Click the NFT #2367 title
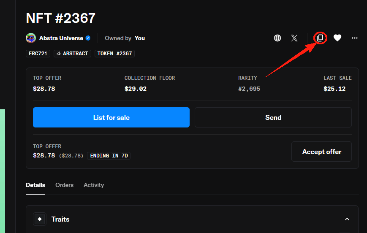The image size is (367, 233). coord(61,18)
